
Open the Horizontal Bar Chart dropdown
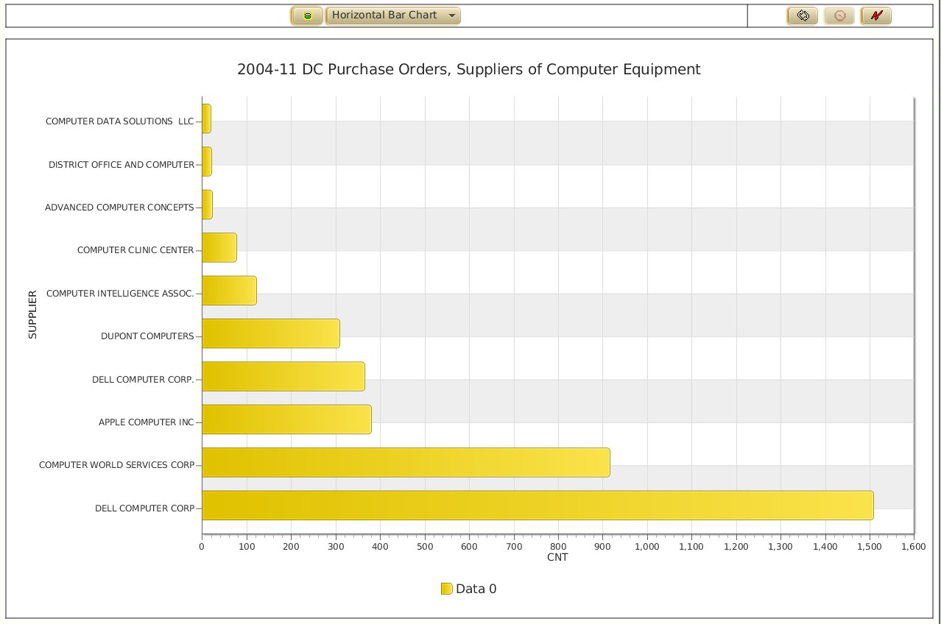click(392, 15)
